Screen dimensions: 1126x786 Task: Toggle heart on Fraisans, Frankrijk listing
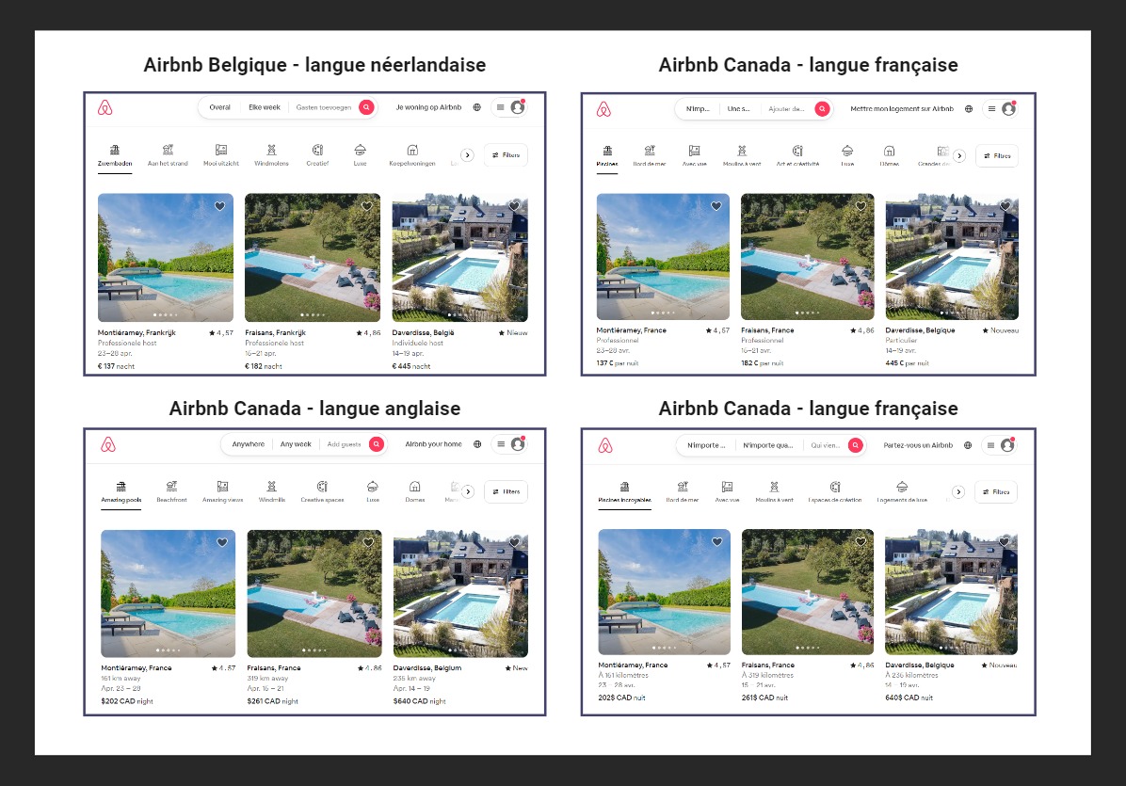367,206
